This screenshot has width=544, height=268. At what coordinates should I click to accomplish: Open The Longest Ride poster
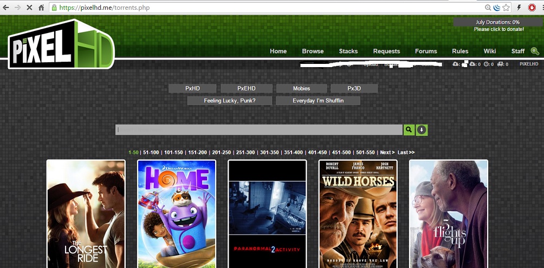pos(86,214)
